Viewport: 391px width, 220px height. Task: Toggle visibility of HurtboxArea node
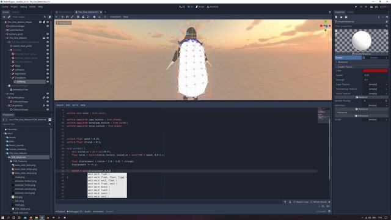[48, 98]
